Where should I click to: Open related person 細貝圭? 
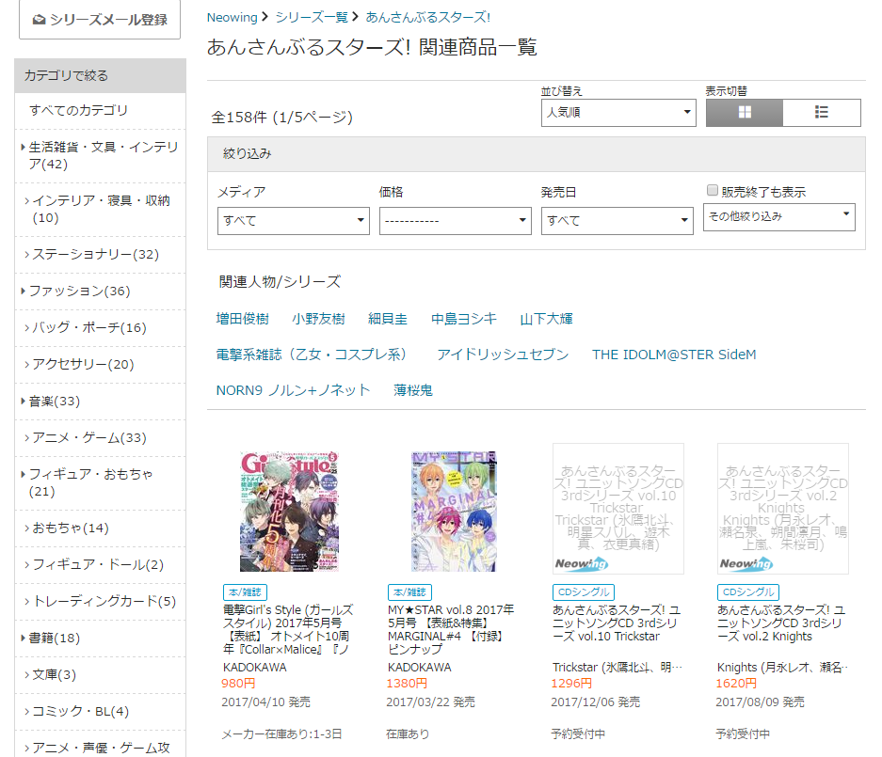click(x=388, y=319)
